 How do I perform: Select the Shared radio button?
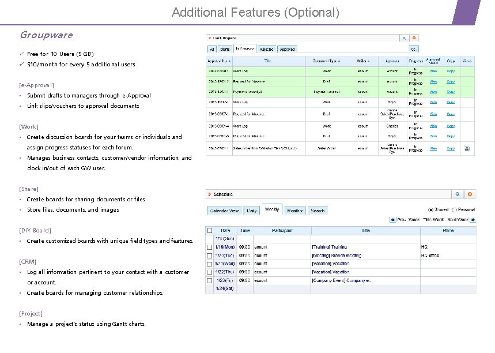click(430, 210)
